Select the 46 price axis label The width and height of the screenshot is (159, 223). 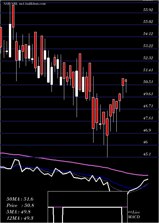[x=146, y=142]
